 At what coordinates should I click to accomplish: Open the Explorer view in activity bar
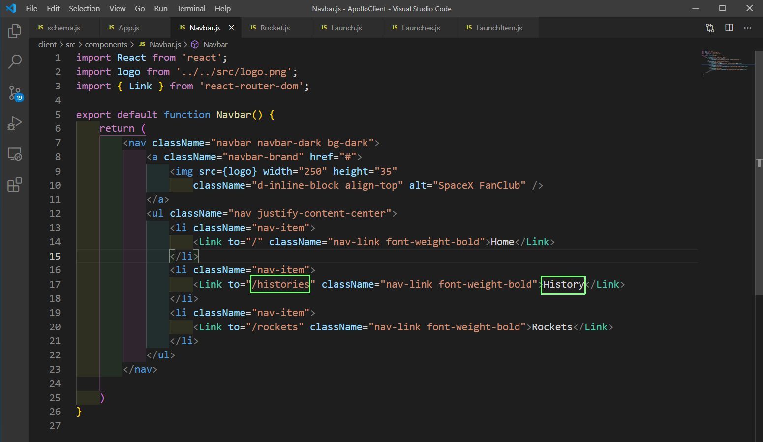(15, 31)
